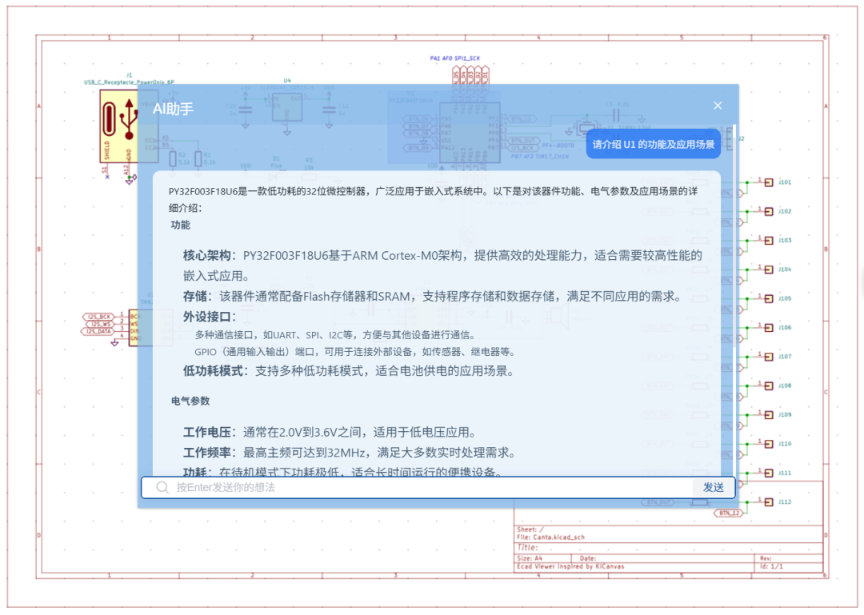This screenshot has width=864, height=615.
Task: Click the AI助手 dialog title
Action: coord(173,109)
